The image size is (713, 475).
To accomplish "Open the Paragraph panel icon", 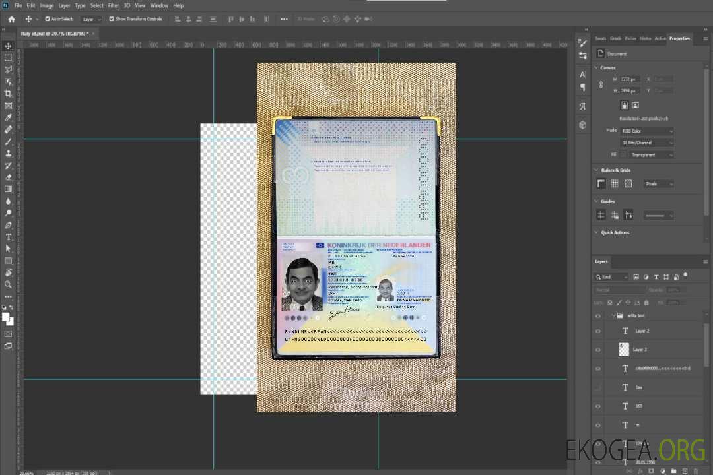I will click(x=583, y=87).
